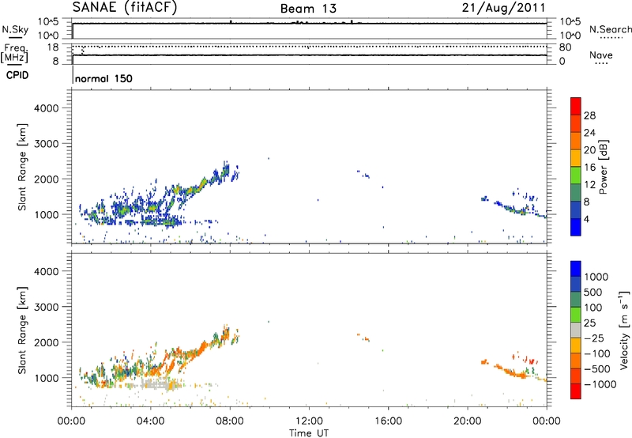Image resolution: width=632 pixels, height=438 pixels.
Task: Click the positive 1000 Velocity colorbar label
Action: point(596,277)
